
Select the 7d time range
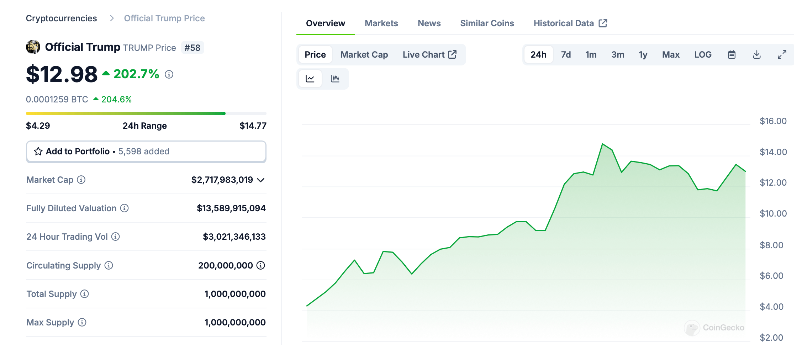click(x=566, y=55)
